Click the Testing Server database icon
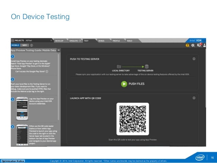 [x=147, y=67]
